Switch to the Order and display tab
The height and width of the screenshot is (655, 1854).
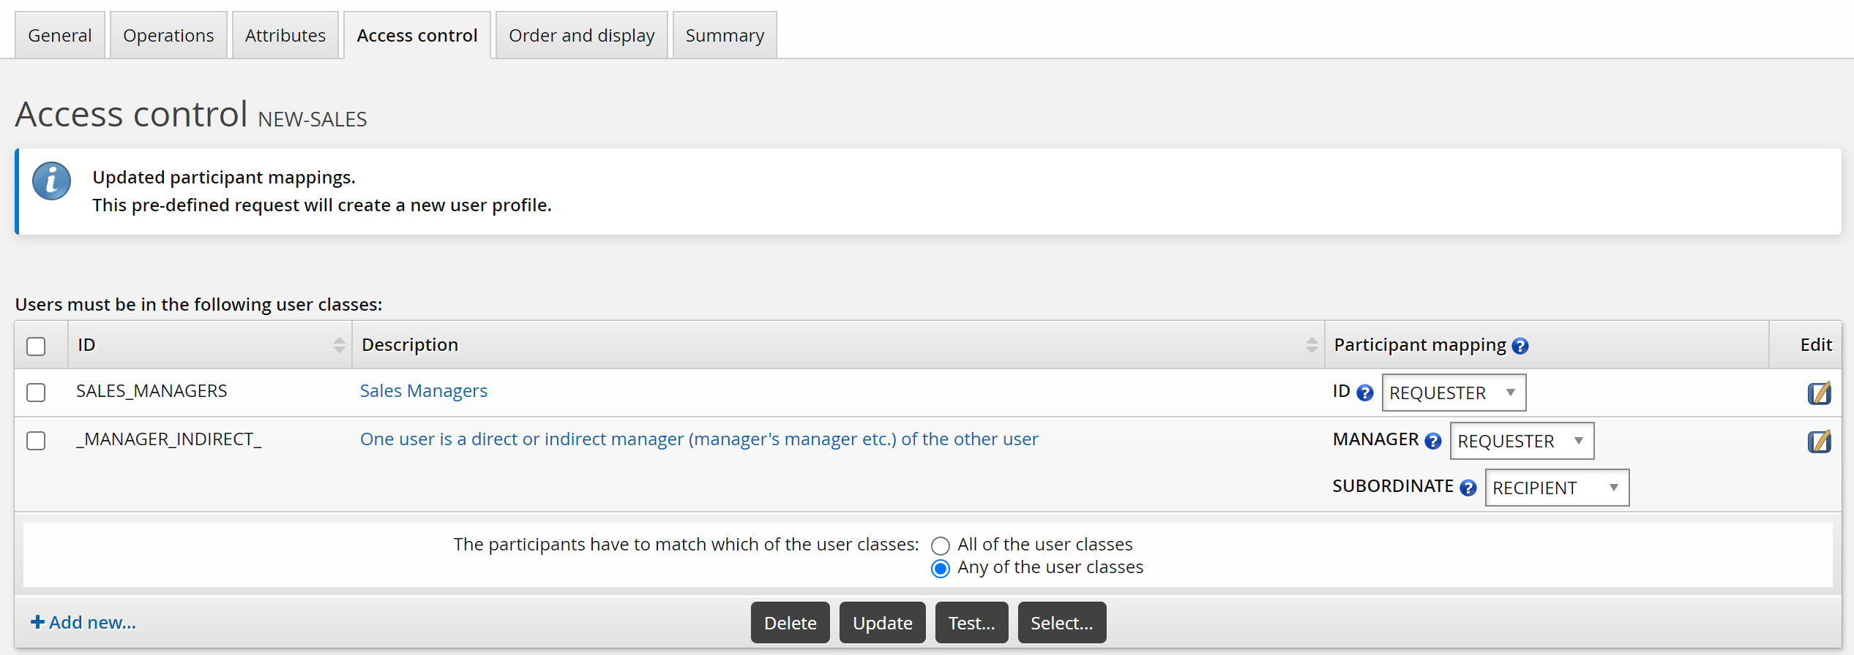point(581,35)
